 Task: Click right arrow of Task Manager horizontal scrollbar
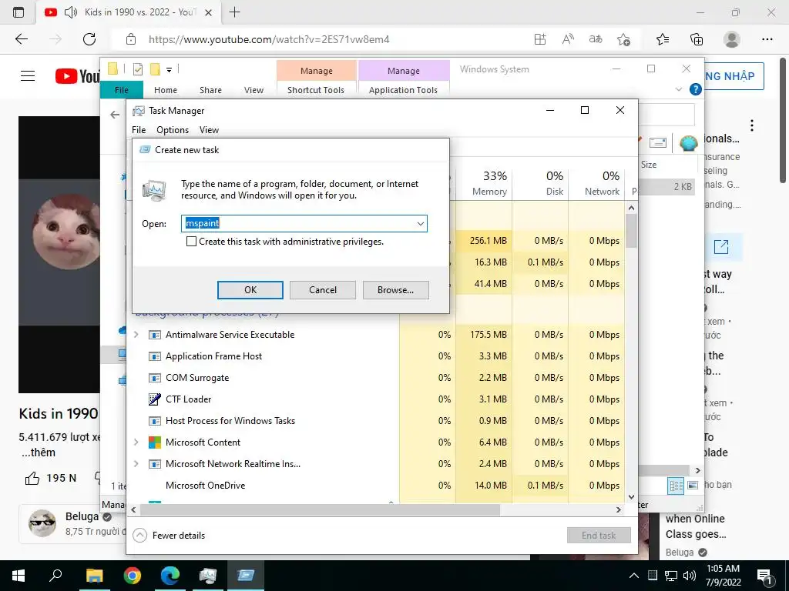(x=619, y=509)
